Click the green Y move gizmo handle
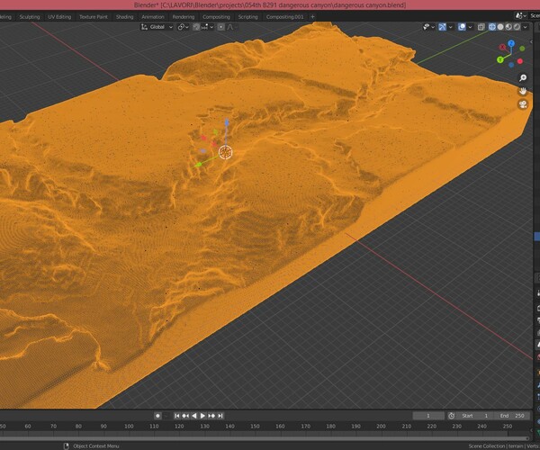Screen dimensions: 540x450 [x=198, y=165]
